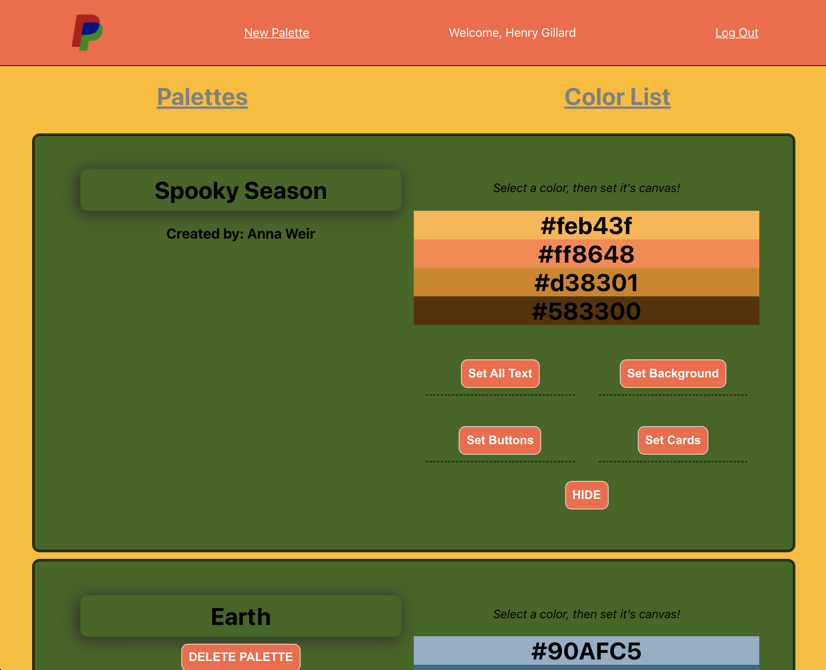This screenshot has height=670, width=826.
Task: Click the Spooky Season title card
Action: pyautogui.click(x=241, y=190)
